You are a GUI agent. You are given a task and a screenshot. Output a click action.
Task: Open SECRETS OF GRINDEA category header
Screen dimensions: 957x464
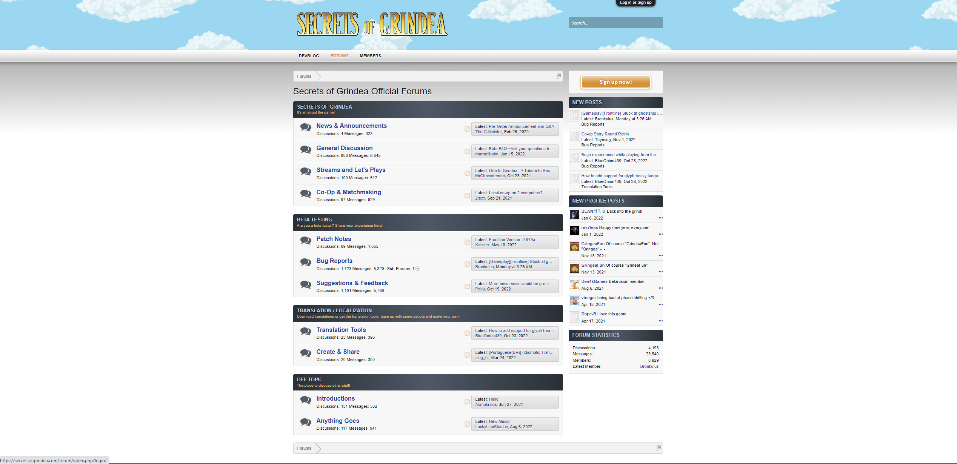(324, 107)
